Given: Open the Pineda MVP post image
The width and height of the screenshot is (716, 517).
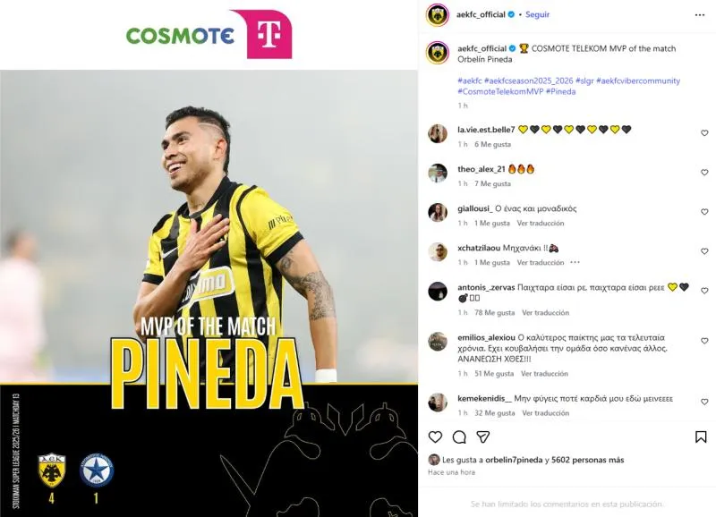Looking at the screenshot, I should [x=209, y=258].
